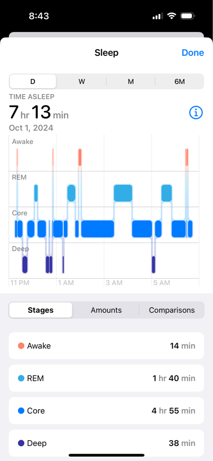Tap the Deep 38 min row
The width and height of the screenshot is (213, 461).
point(106,443)
